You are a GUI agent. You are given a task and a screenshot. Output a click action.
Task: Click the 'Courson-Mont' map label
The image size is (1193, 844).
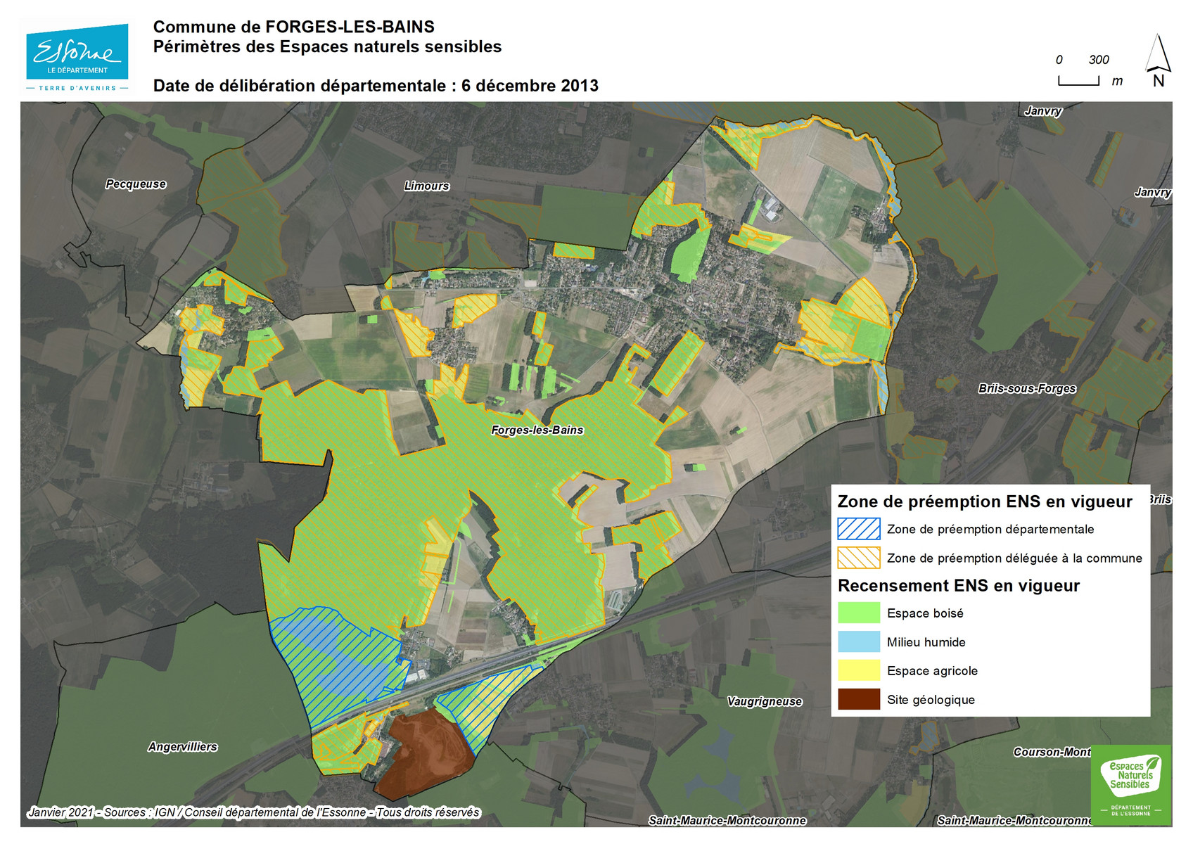coord(1052,752)
